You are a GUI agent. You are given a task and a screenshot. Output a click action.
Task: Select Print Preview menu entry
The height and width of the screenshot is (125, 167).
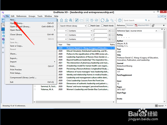(31, 70)
